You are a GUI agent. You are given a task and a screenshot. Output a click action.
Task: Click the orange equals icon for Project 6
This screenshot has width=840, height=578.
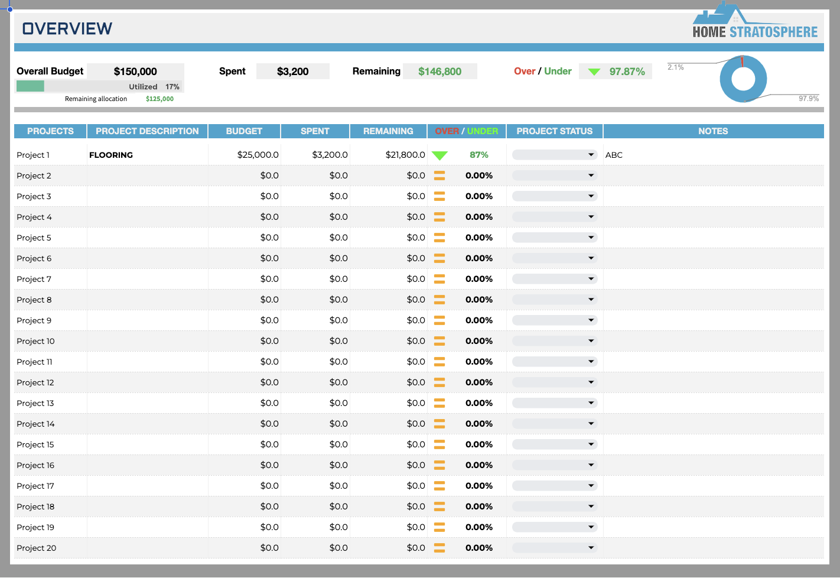(x=439, y=258)
